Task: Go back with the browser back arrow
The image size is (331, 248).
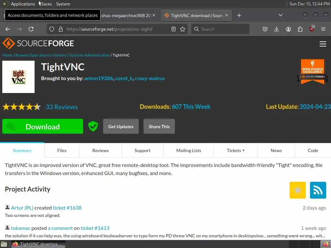Action: pos(8,29)
